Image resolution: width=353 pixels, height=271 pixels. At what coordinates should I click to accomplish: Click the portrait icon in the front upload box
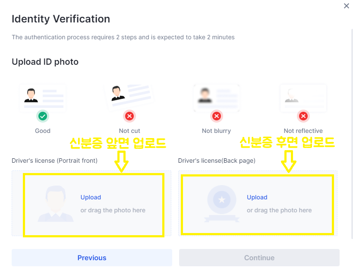(x=55, y=204)
